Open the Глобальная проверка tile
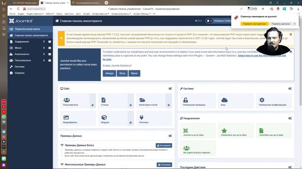This screenshot has height=169, width=302. (198, 101)
